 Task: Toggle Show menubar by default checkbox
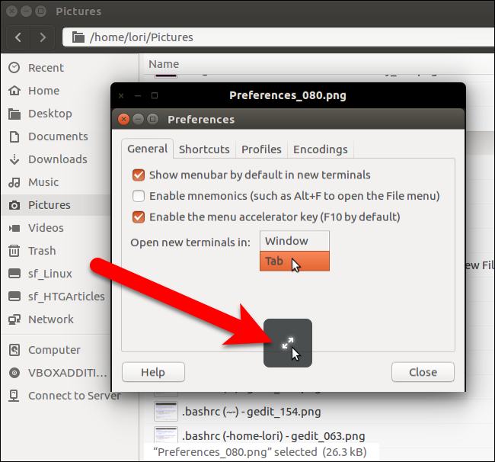click(139, 175)
